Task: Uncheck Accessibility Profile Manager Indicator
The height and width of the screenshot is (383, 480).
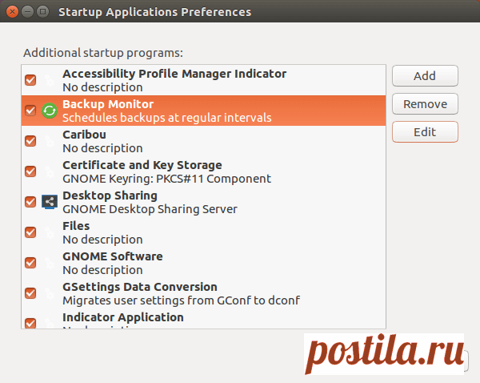Action: [30, 80]
